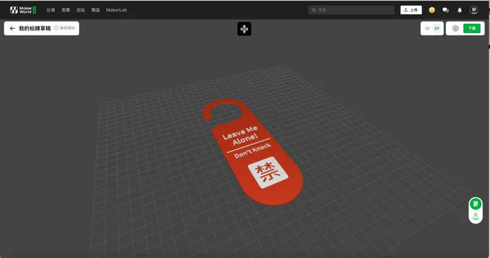Click the search input field

(x=351, y=10)
